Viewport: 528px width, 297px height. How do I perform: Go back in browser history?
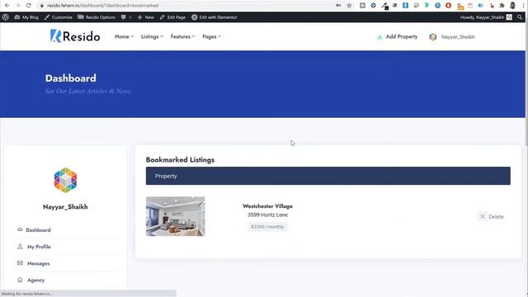7,6
